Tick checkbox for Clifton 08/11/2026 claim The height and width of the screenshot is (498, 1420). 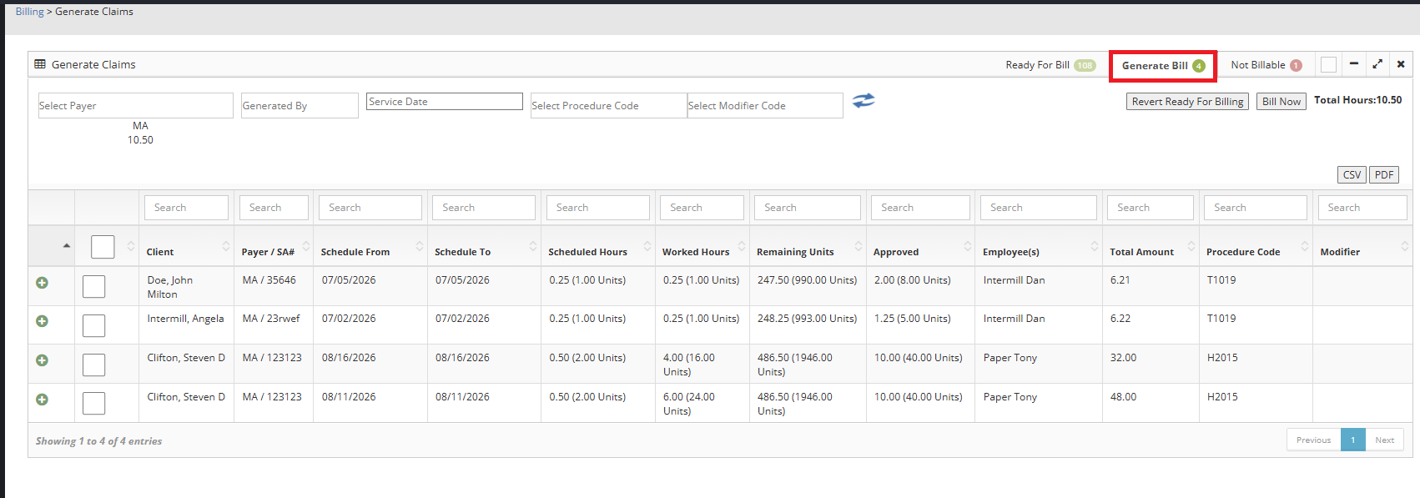tap(94, 403)
